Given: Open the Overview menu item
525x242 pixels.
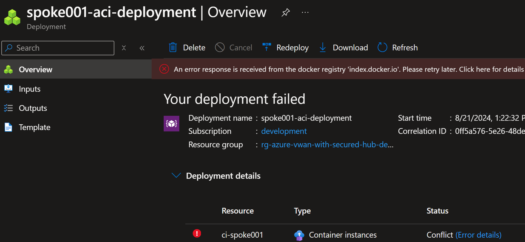Looking at the screenshot, I should [x=76, y=69].
